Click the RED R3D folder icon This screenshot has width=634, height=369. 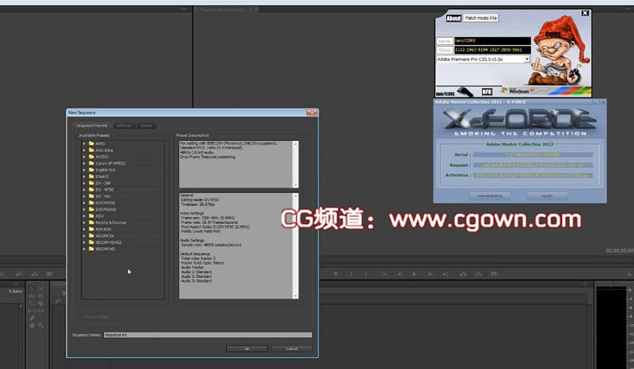point(91,229)
